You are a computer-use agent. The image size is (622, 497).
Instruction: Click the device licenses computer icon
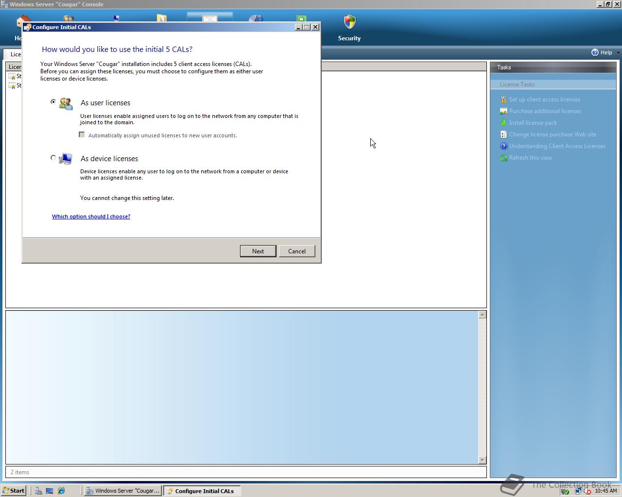point(66,159)
